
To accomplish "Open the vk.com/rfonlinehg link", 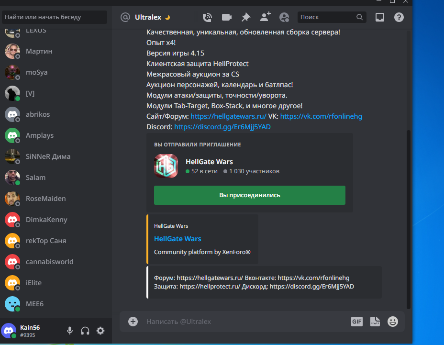I will point(321,116).
